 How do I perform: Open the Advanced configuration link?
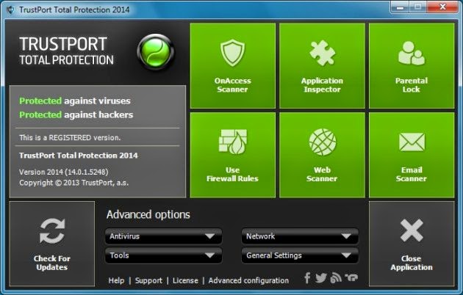248,280
